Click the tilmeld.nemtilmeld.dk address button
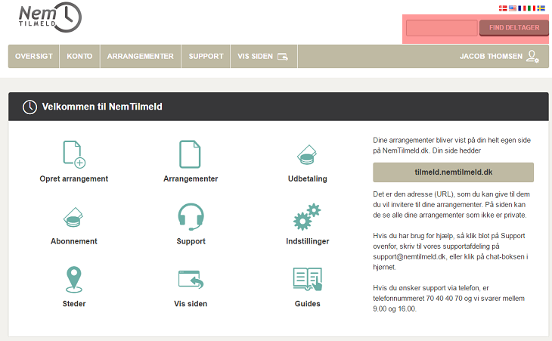Screen dimensions: 552x341 (x=454, y=172)
